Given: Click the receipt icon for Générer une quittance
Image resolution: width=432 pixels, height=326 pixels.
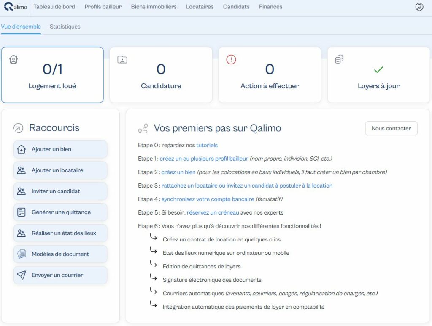Looking at the screenshot, I should [x=22, y=212].
